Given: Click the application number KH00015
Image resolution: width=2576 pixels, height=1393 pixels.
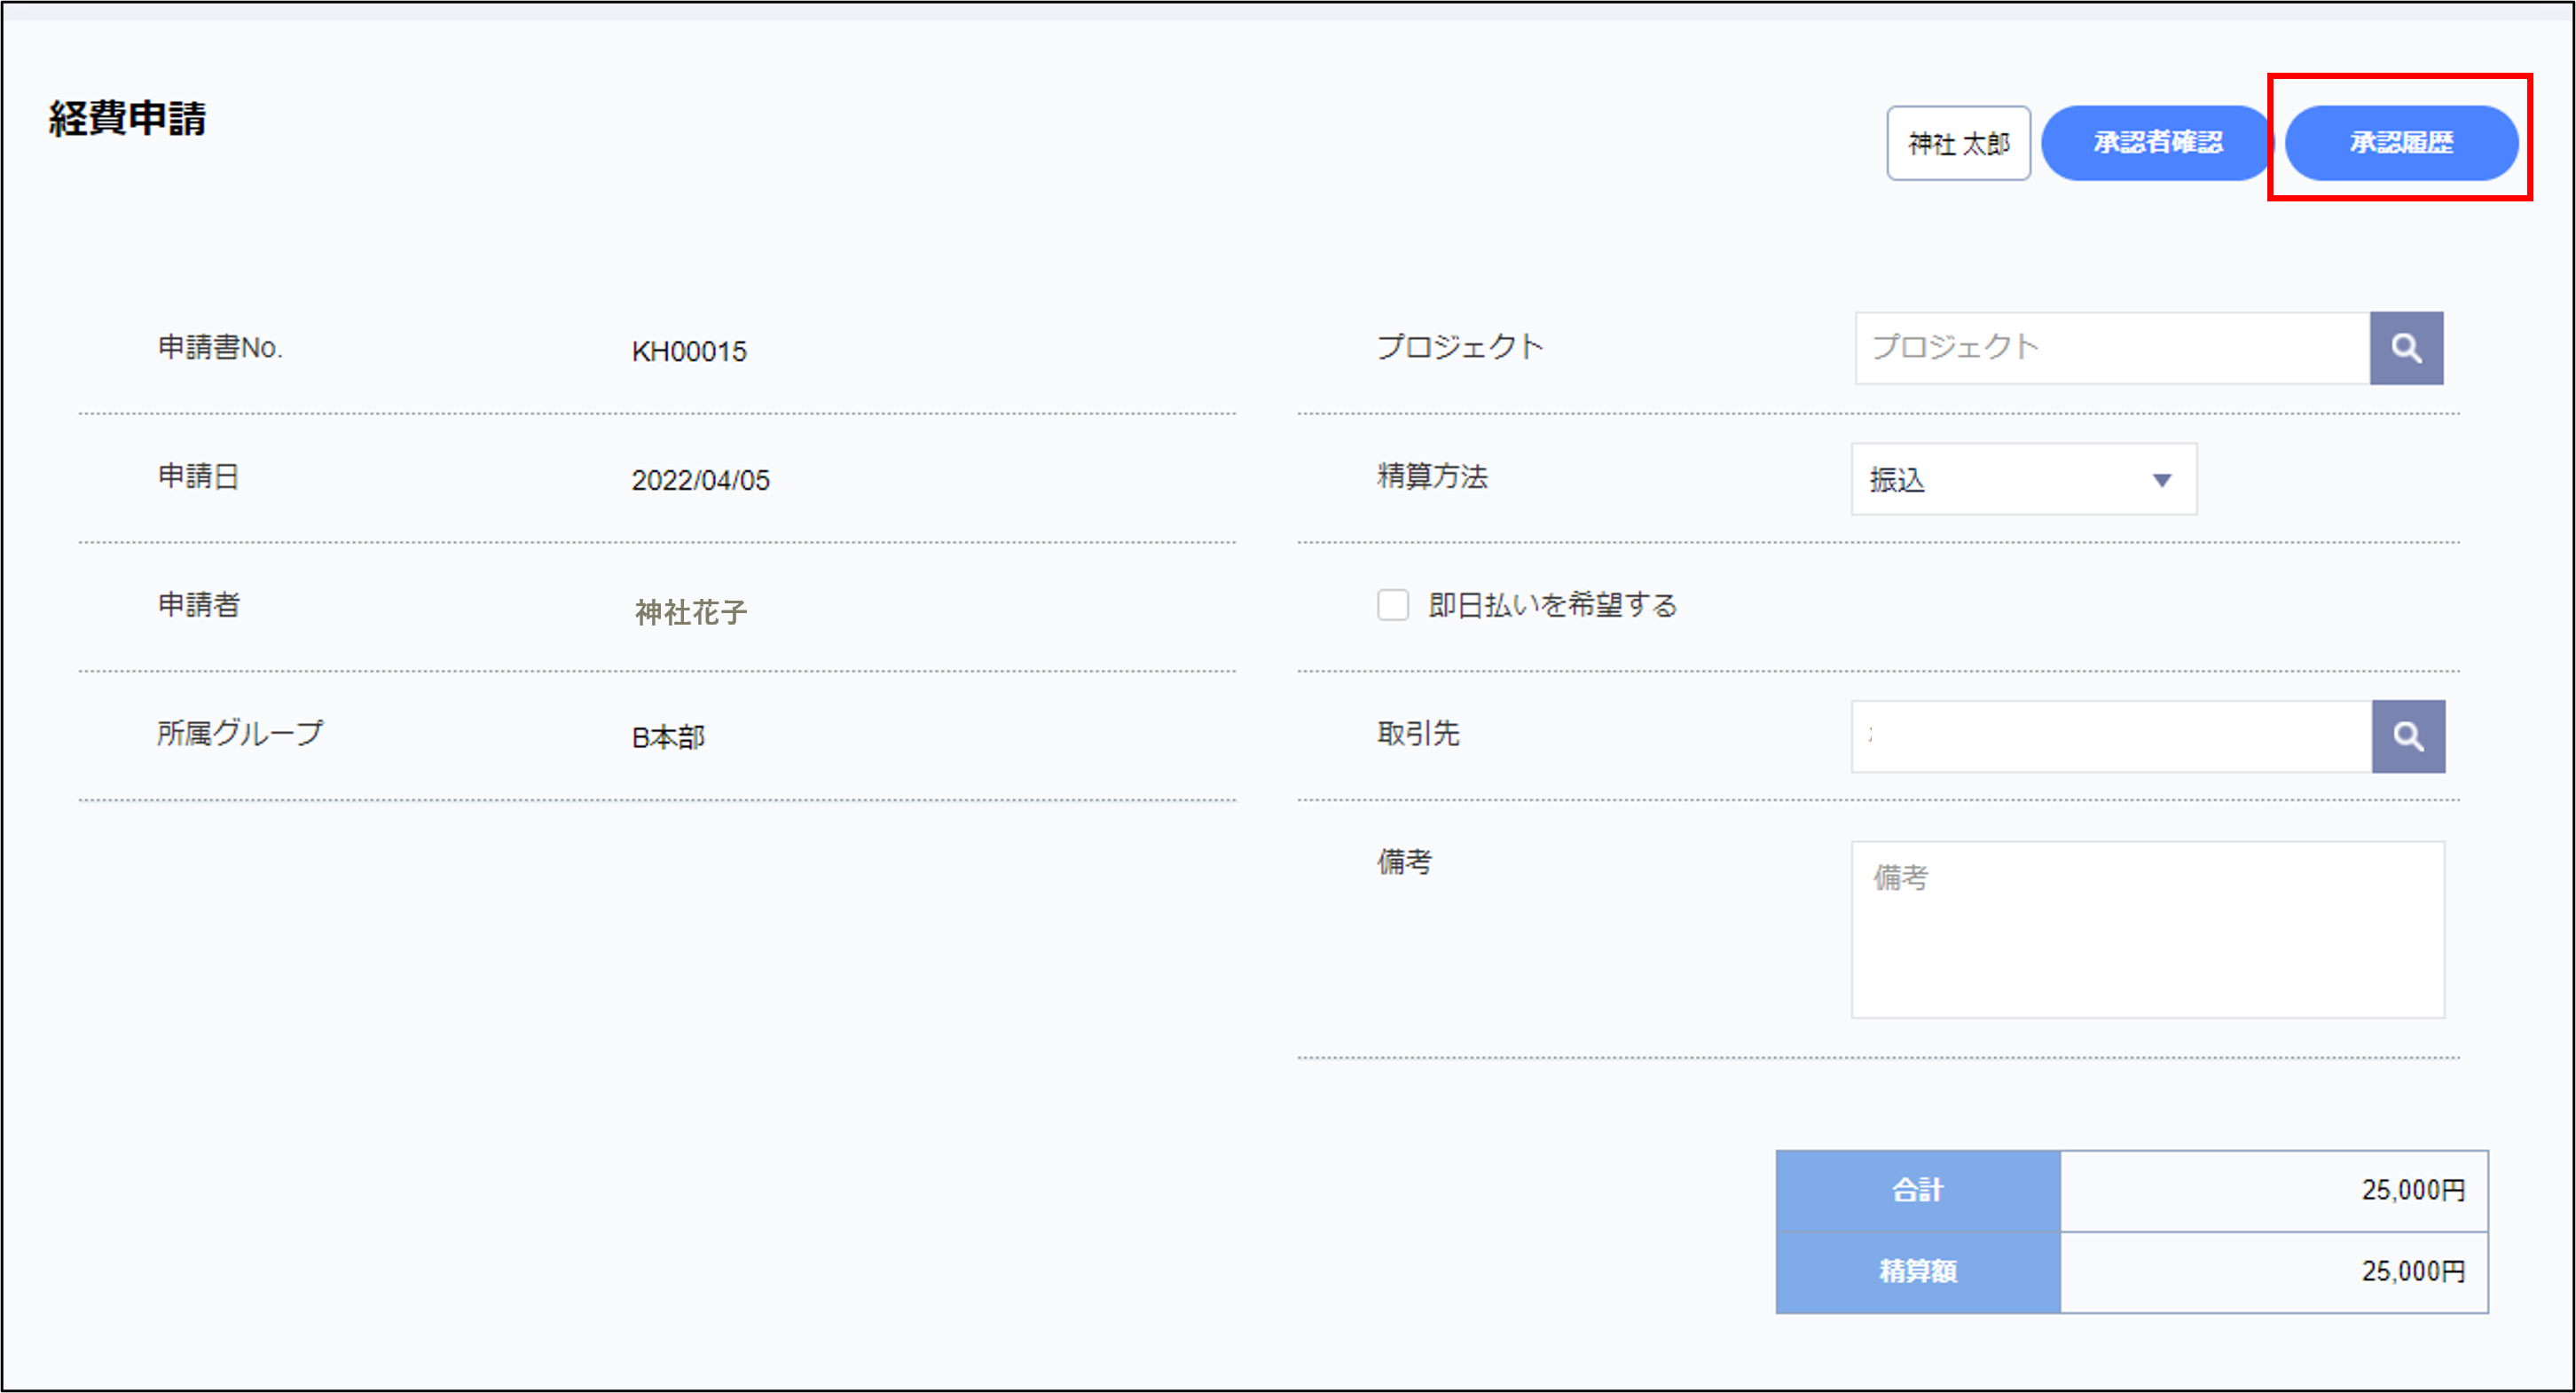Looking at the screenshot, I should 689,352.
